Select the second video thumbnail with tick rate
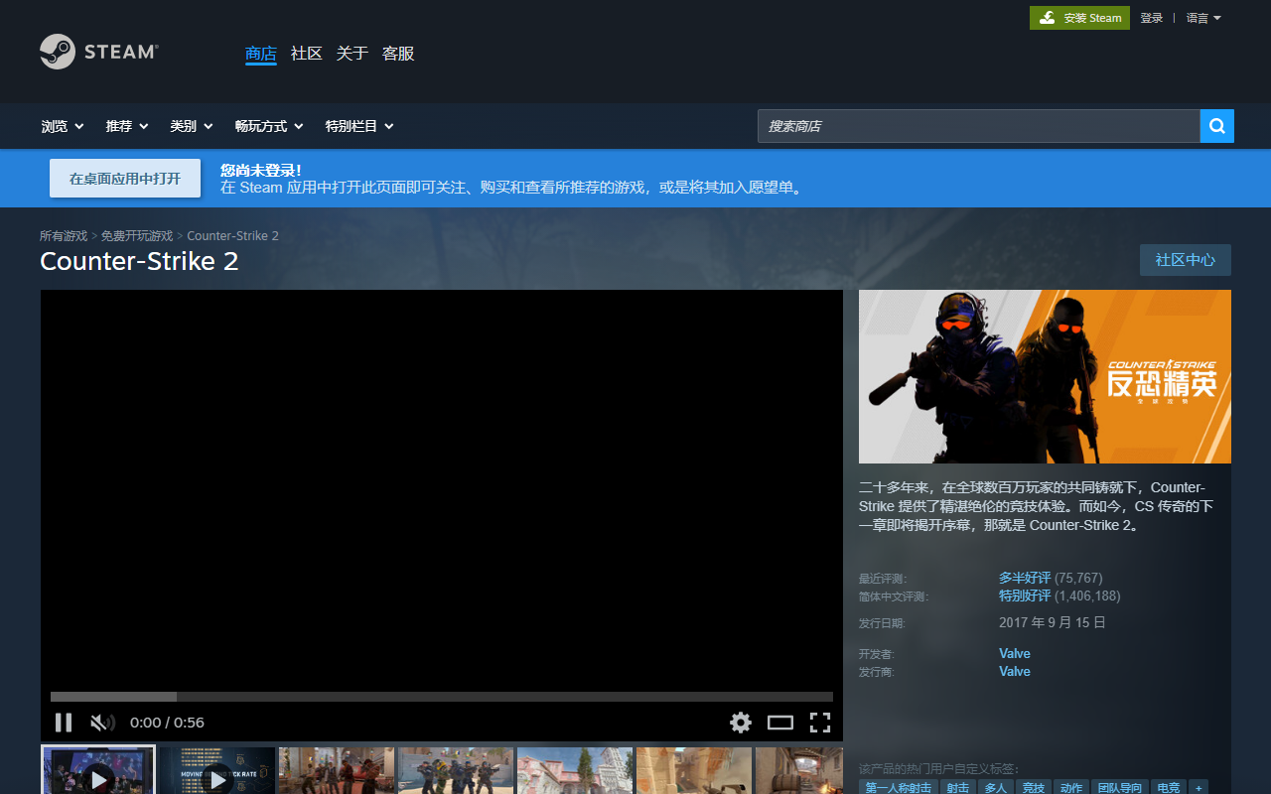This screenshot has height=794, width=1271. 217,770
